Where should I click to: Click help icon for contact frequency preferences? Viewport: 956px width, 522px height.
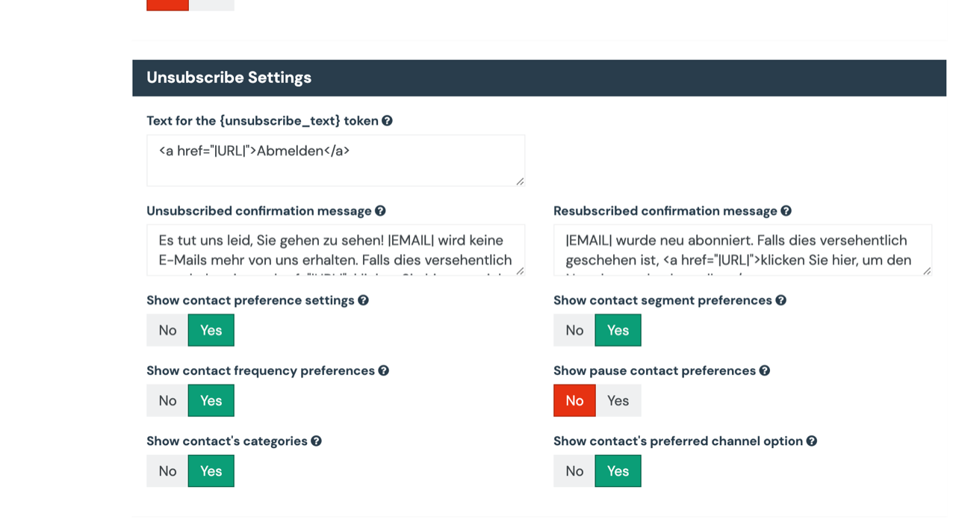coord(383,370)
